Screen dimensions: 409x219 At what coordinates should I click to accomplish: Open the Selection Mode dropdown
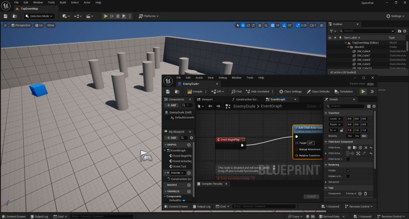[39, 16]
